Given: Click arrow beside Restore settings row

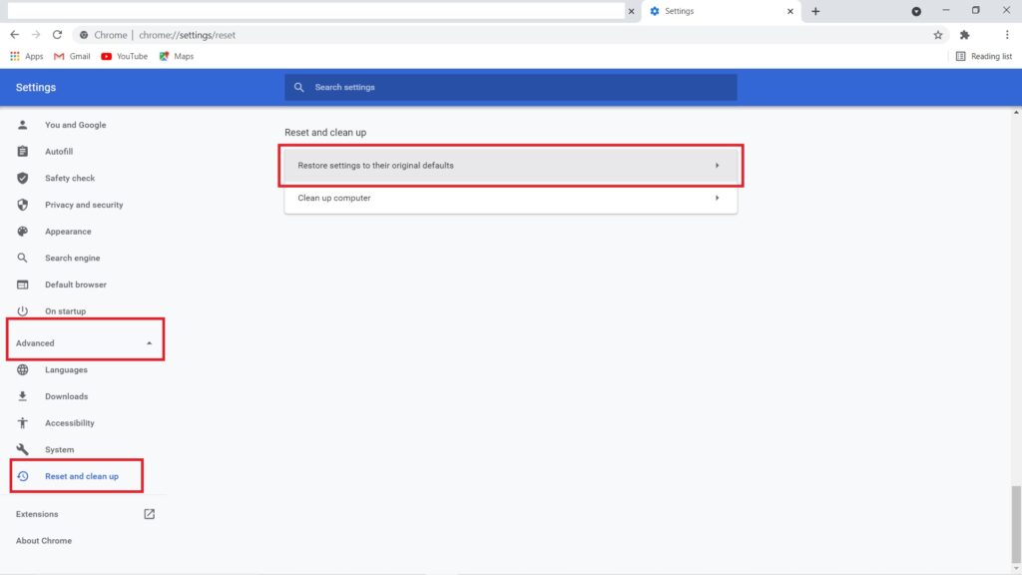Looking at the screenshot, I should tap(717, 166).
